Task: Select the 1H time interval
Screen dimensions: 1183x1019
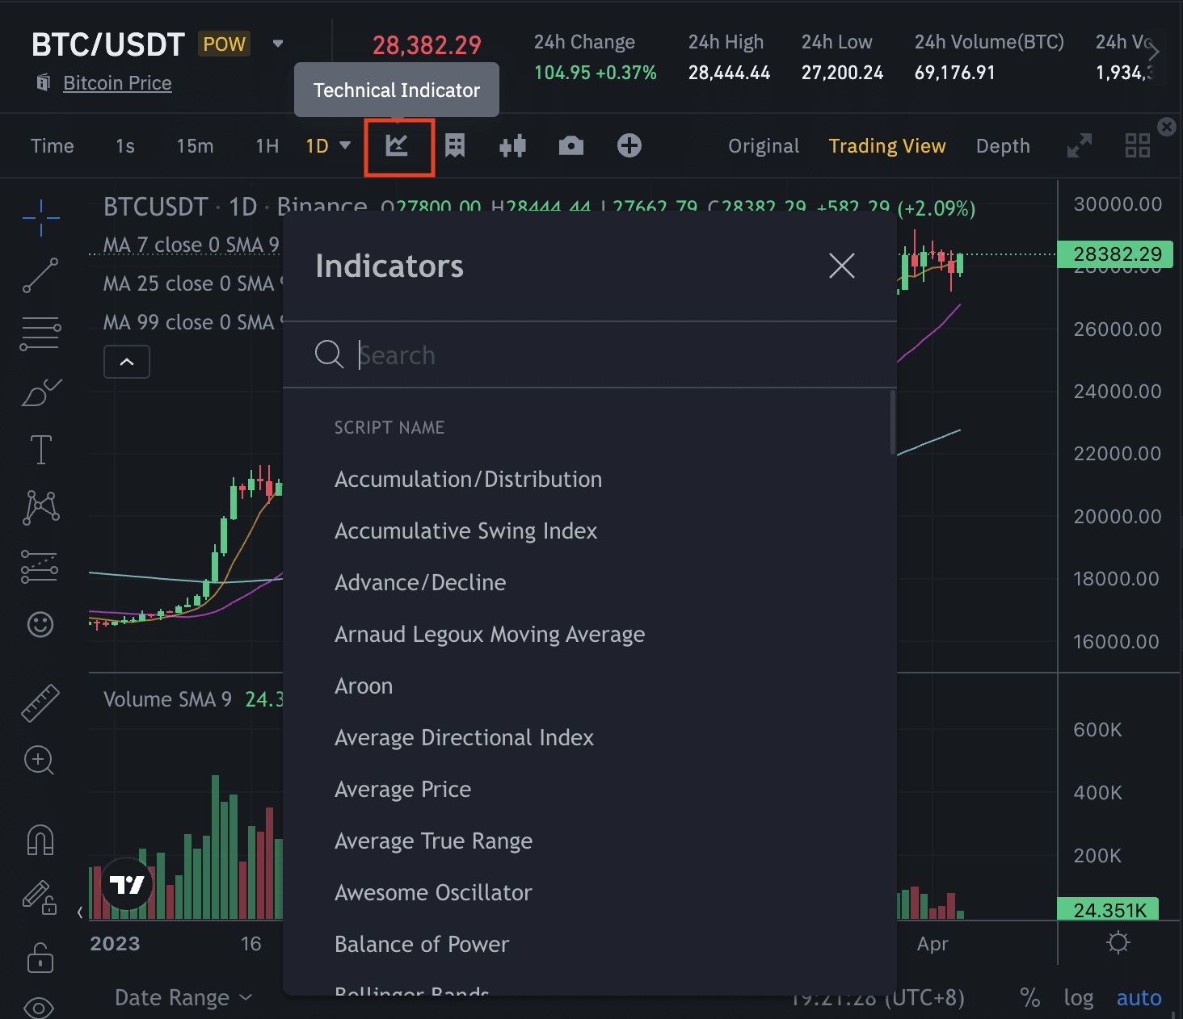Action: [267, 146]
